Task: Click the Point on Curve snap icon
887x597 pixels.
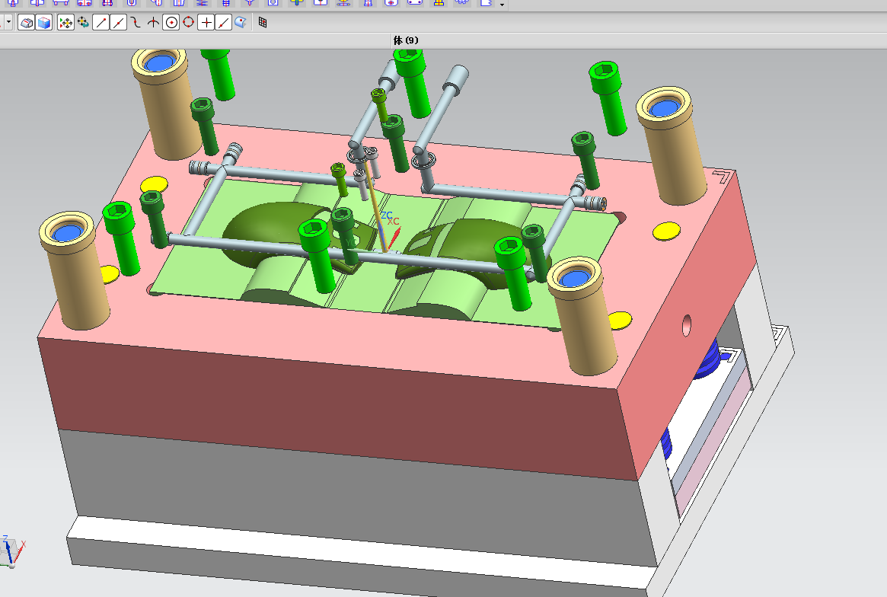Action: coord(223,23)
